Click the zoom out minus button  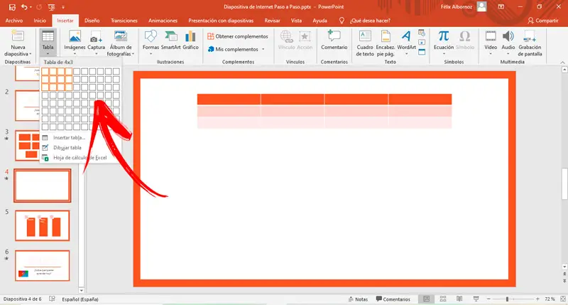click(x=488, y=299)
